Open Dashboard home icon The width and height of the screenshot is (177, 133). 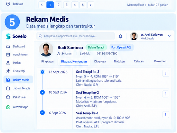click(8, 46)
